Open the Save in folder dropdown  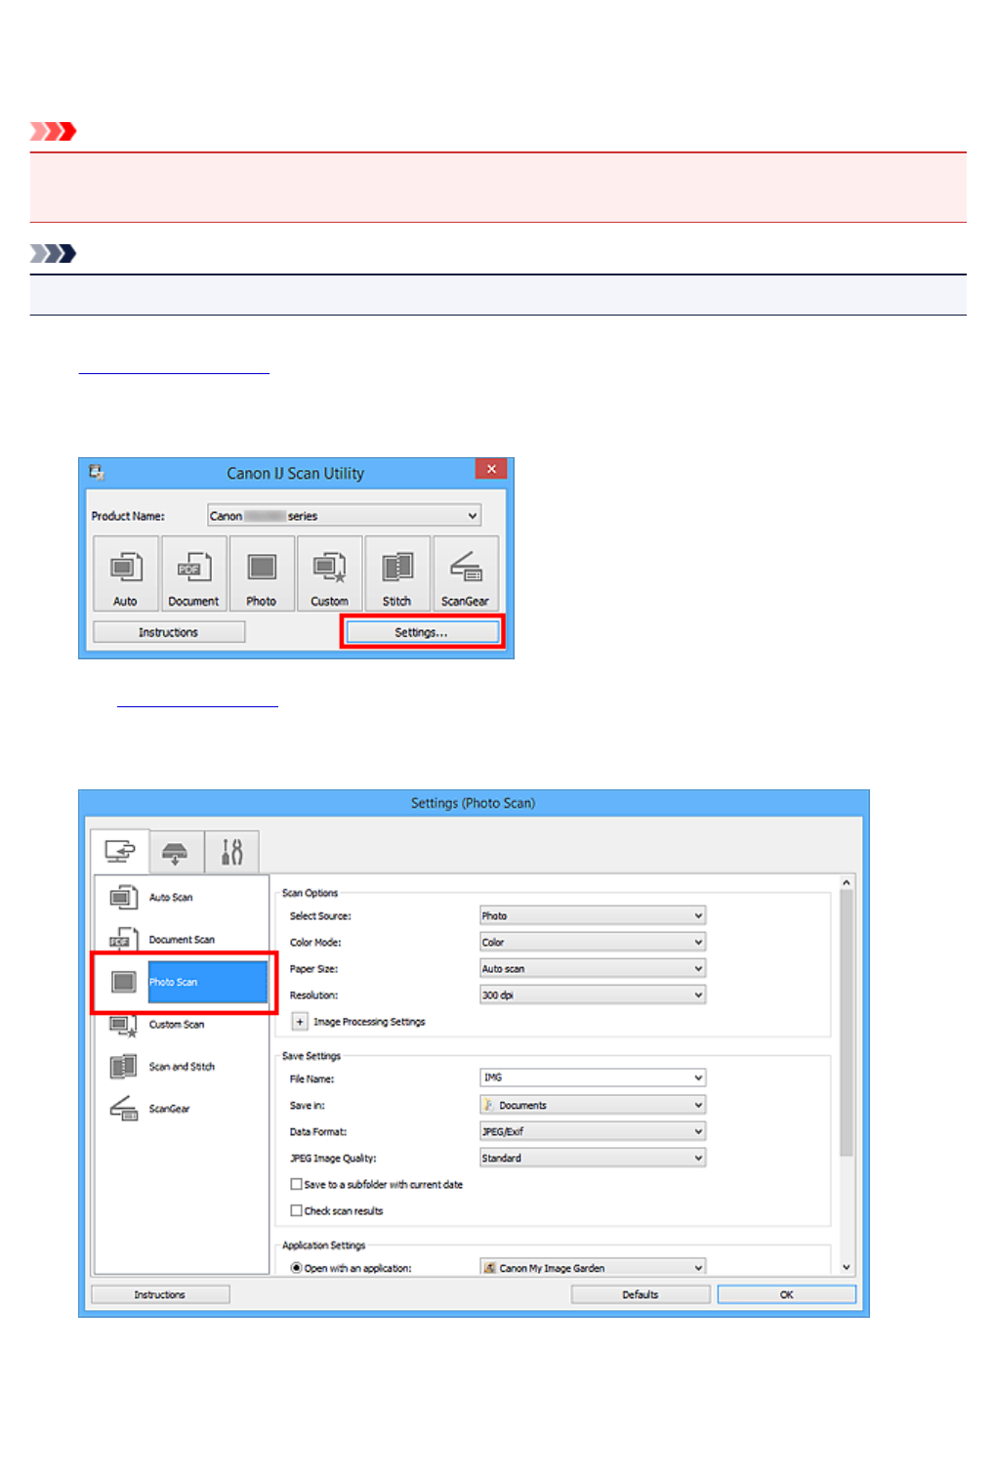tap(593, 1105)
